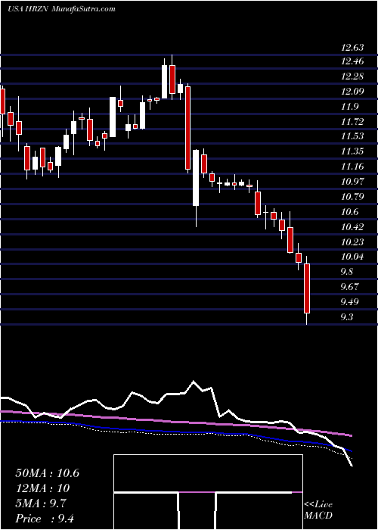The width and height of the screenshot is (378, 530).
Task: Click the 9.49 price axis label
Action: tap(350, 301)
